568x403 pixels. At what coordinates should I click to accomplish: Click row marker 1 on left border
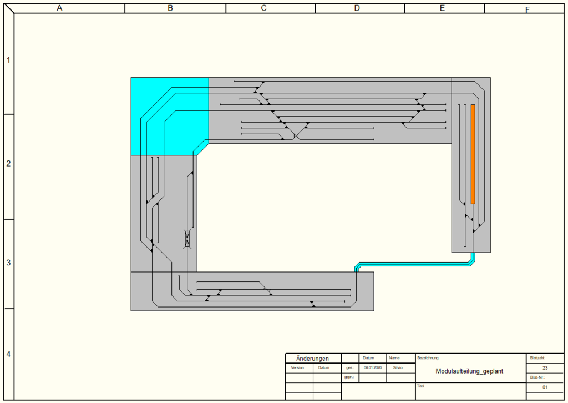8,60
